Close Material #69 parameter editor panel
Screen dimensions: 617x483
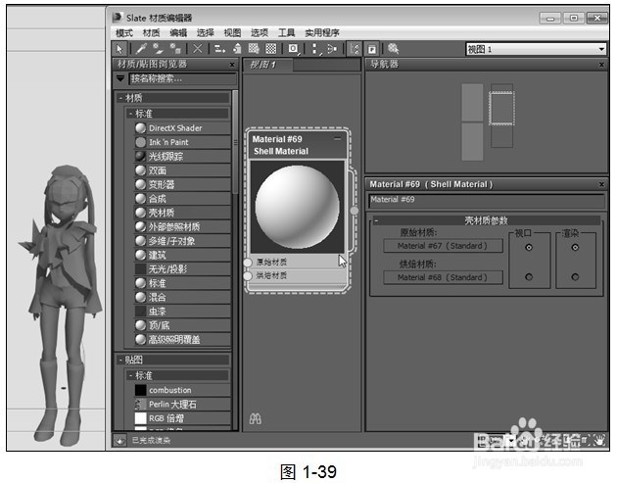pyautogui.click(x=601, y=184)
